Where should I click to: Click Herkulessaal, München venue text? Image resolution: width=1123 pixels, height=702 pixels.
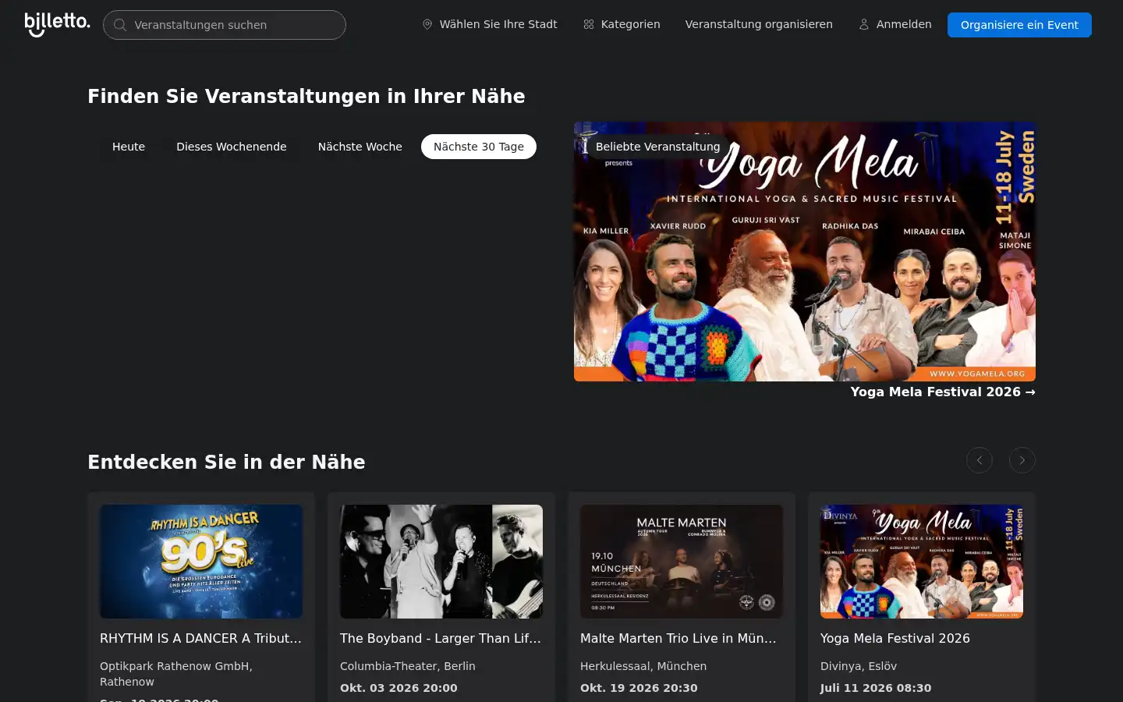(x=643, y=666)
